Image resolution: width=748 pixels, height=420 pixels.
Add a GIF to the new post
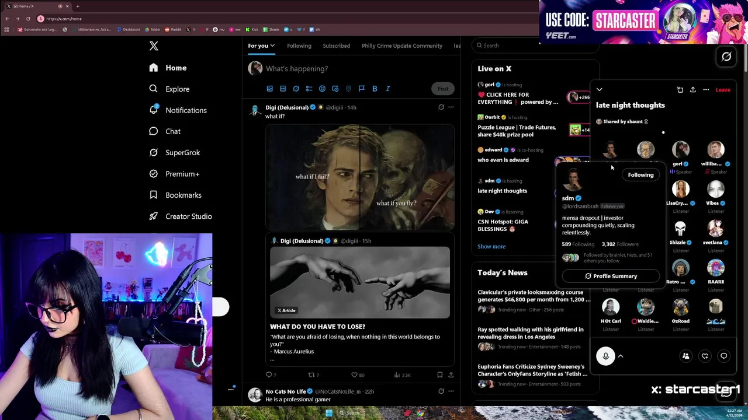pyautogui.click(x=283, y=89)
